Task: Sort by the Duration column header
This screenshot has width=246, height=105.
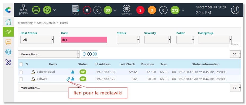Action: point(148,64)
